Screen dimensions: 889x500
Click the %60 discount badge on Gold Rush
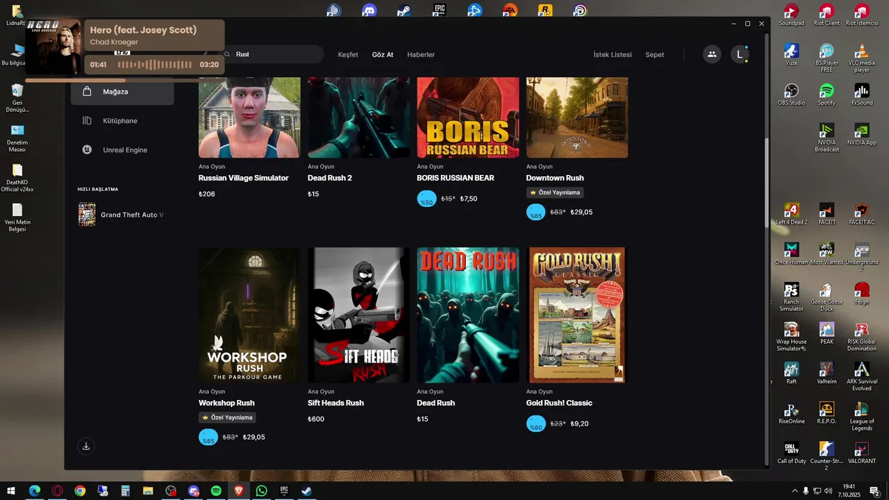pyautogui.click(x=536, y=424)
